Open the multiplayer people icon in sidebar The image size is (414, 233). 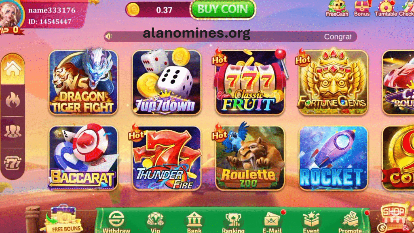(x=13, y=131)
